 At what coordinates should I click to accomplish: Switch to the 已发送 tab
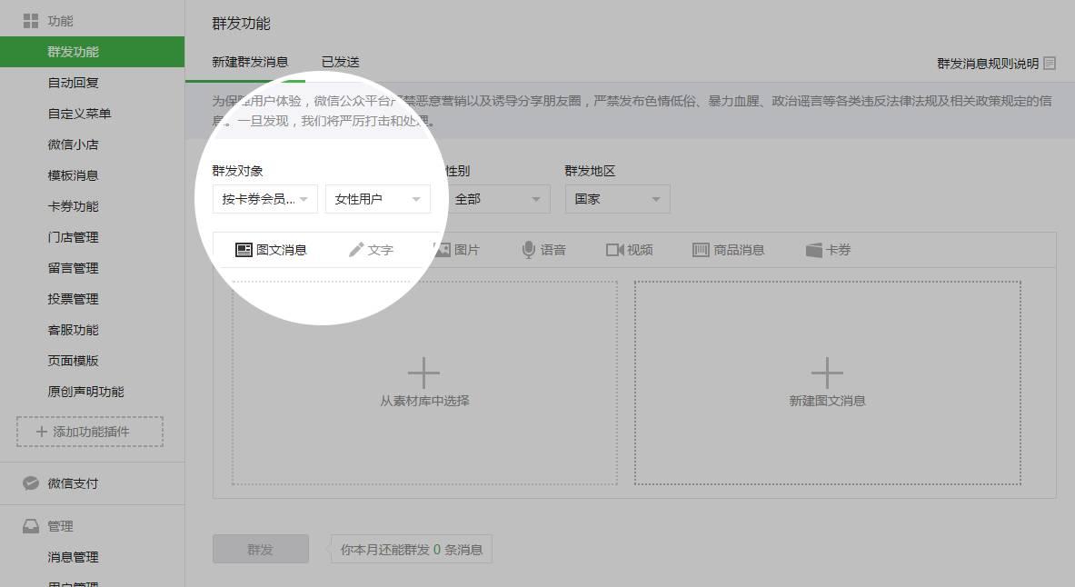341,62
